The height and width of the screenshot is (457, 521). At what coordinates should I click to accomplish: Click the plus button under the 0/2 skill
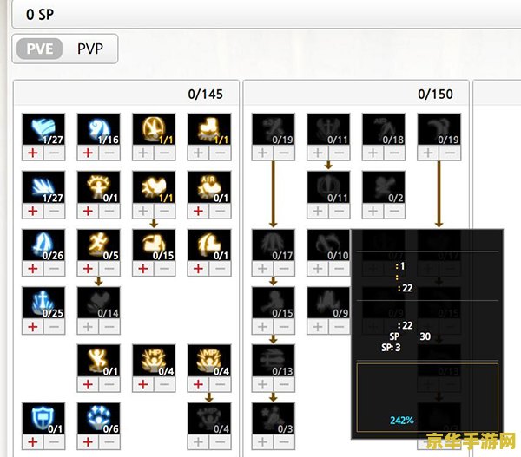click(373, 211)
